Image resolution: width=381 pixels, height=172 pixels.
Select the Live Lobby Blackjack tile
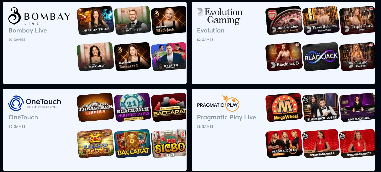(x=168, y=20)
